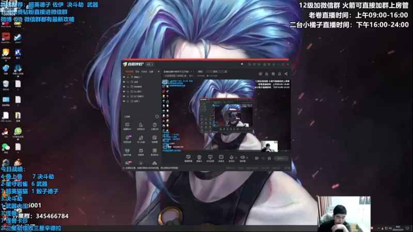
Task: Open the virtual avatar tool
Action: (x=127, y=152)
